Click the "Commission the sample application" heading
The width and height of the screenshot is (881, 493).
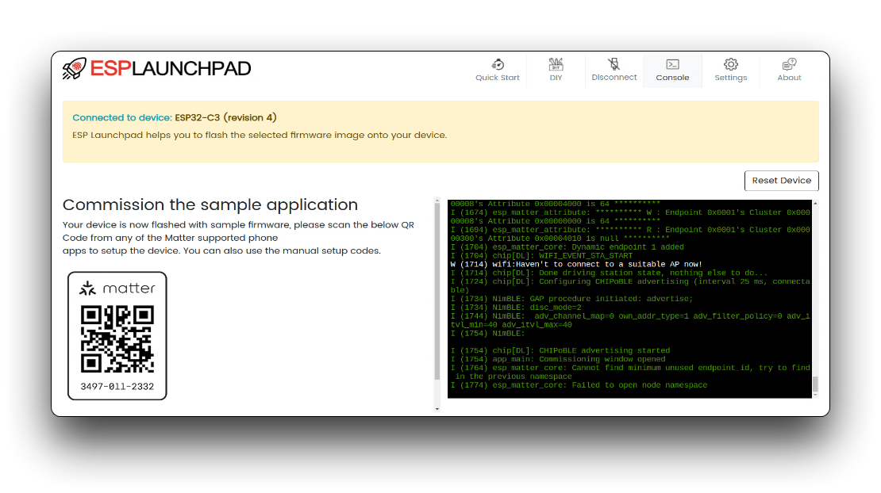pyautogui.click(x=210, y=204)
